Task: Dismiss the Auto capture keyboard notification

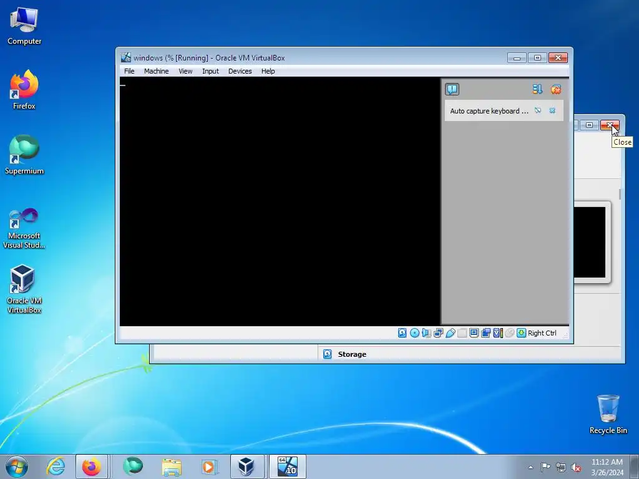Action: click(552, 110)
